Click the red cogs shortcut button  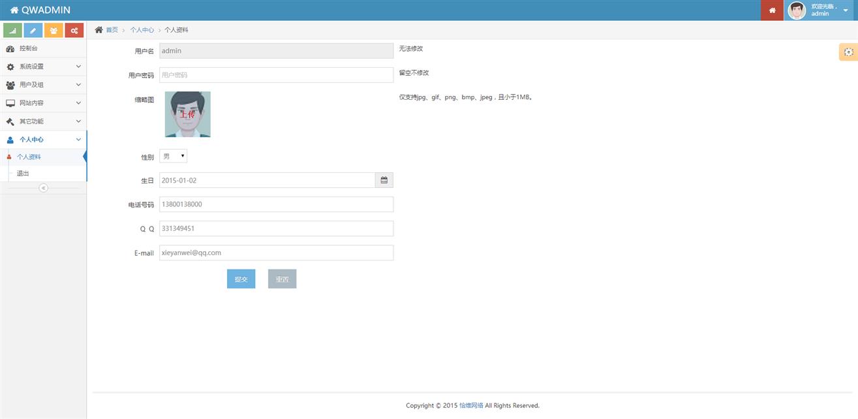coord(74,30)
